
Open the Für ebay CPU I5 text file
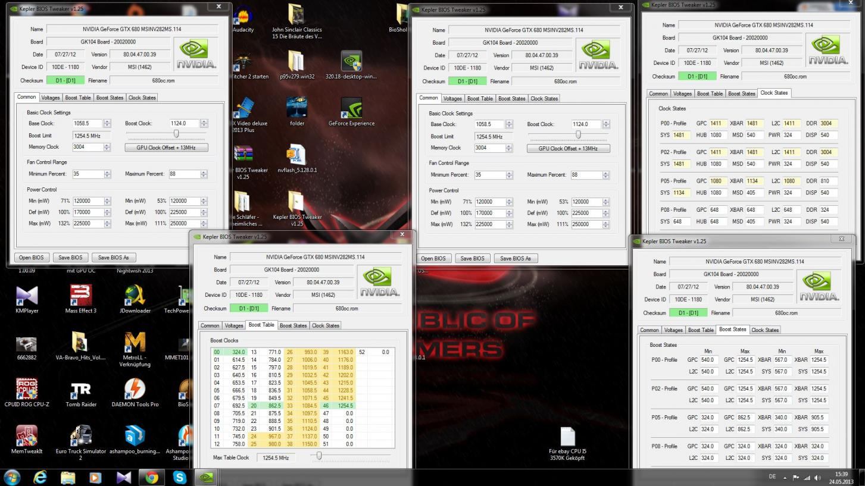[x=567, y=444]
